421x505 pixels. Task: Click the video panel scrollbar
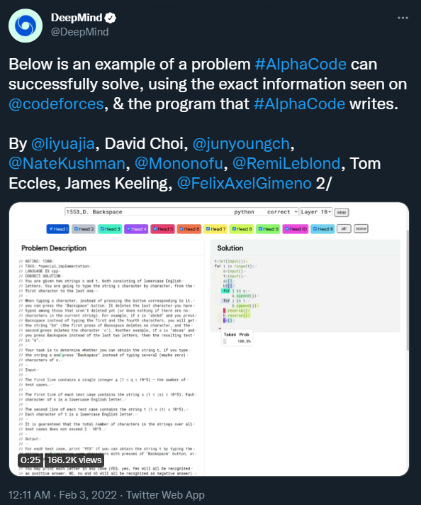408,290
